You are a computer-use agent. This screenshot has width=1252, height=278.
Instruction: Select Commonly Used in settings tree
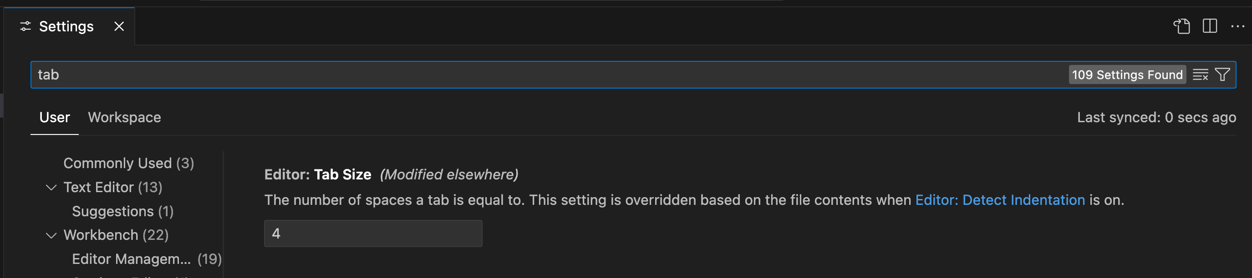[129, 164]
